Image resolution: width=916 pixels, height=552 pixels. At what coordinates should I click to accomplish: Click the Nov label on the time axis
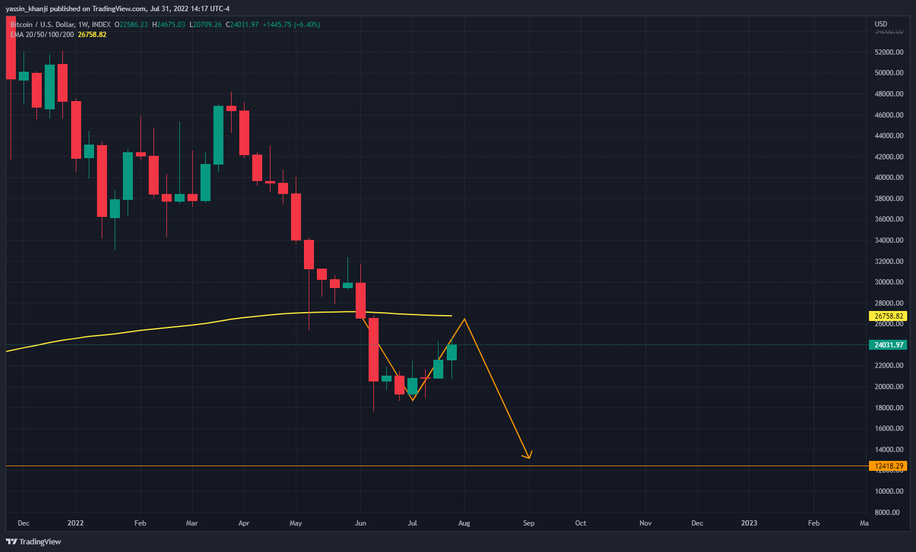[646, 523]
